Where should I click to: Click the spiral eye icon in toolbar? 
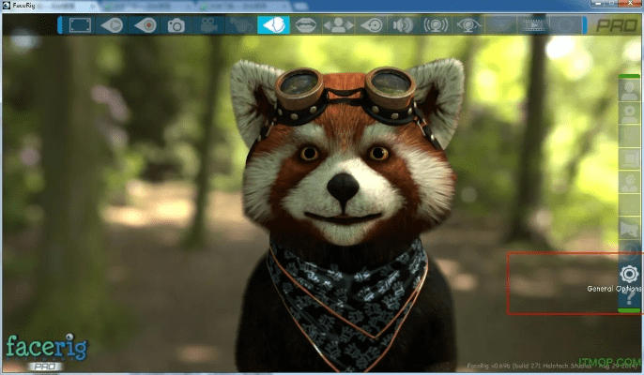[370, 24]
